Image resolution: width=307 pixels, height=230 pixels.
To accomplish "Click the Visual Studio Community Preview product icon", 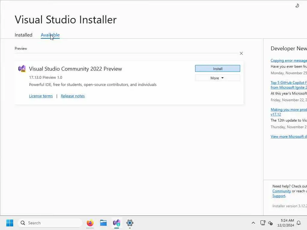I will [22, 69].
